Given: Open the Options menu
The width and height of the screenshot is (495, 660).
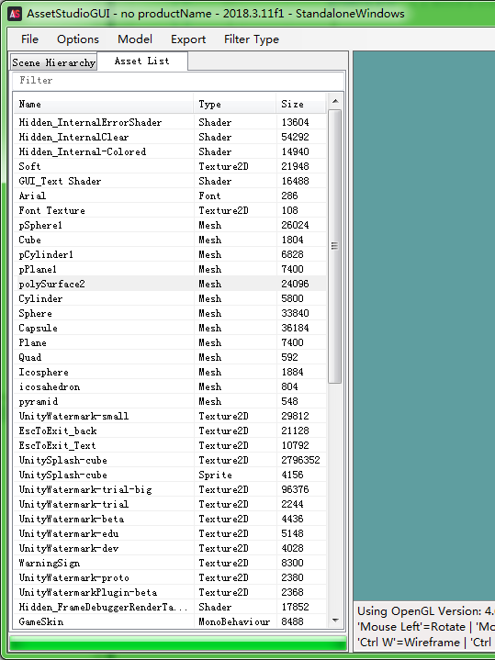Looking at the screenshot, I should pos(78,39).
